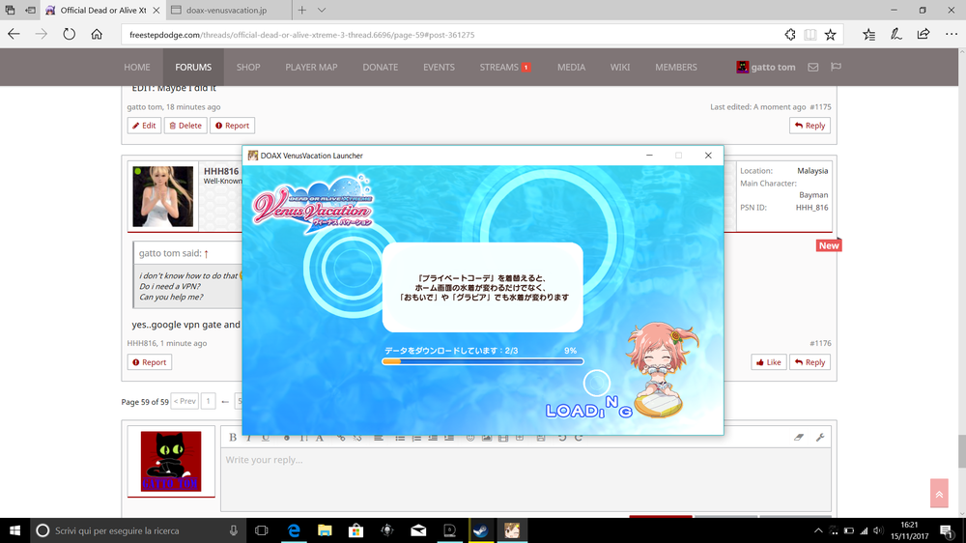Image resolution: width=966 pixels, height=543 pixels.
Task: Click the extension icon in address bar
Action: coord(790,35)
